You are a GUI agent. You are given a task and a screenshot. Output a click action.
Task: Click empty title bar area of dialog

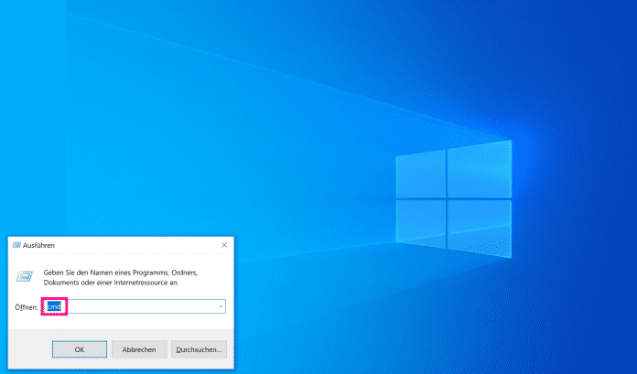(137, 245)
